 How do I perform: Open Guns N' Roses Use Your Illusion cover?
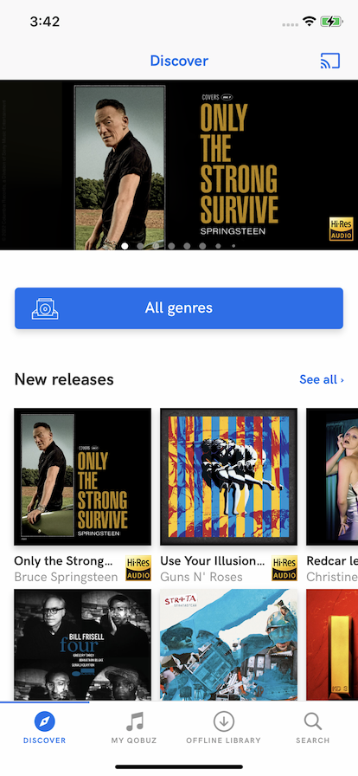pos(228,476)
